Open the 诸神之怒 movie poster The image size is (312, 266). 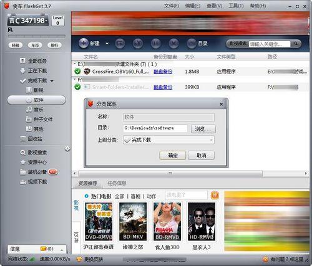tap(133, 222)
